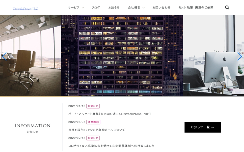The height and width of the screenshot is (152, 244).
Task: Open コロナウイルス在宅勤務 news article
Action: [111, 146]
